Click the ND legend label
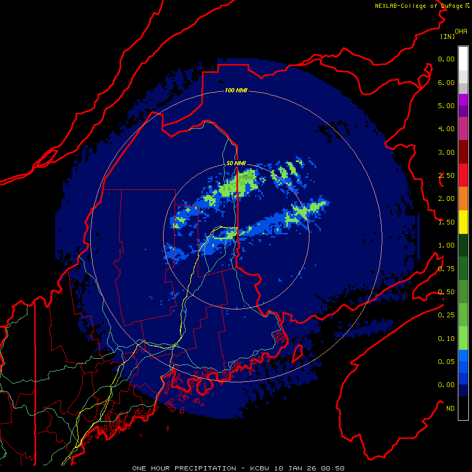Screen dimensions: 472x472 [x=450, y=409]
